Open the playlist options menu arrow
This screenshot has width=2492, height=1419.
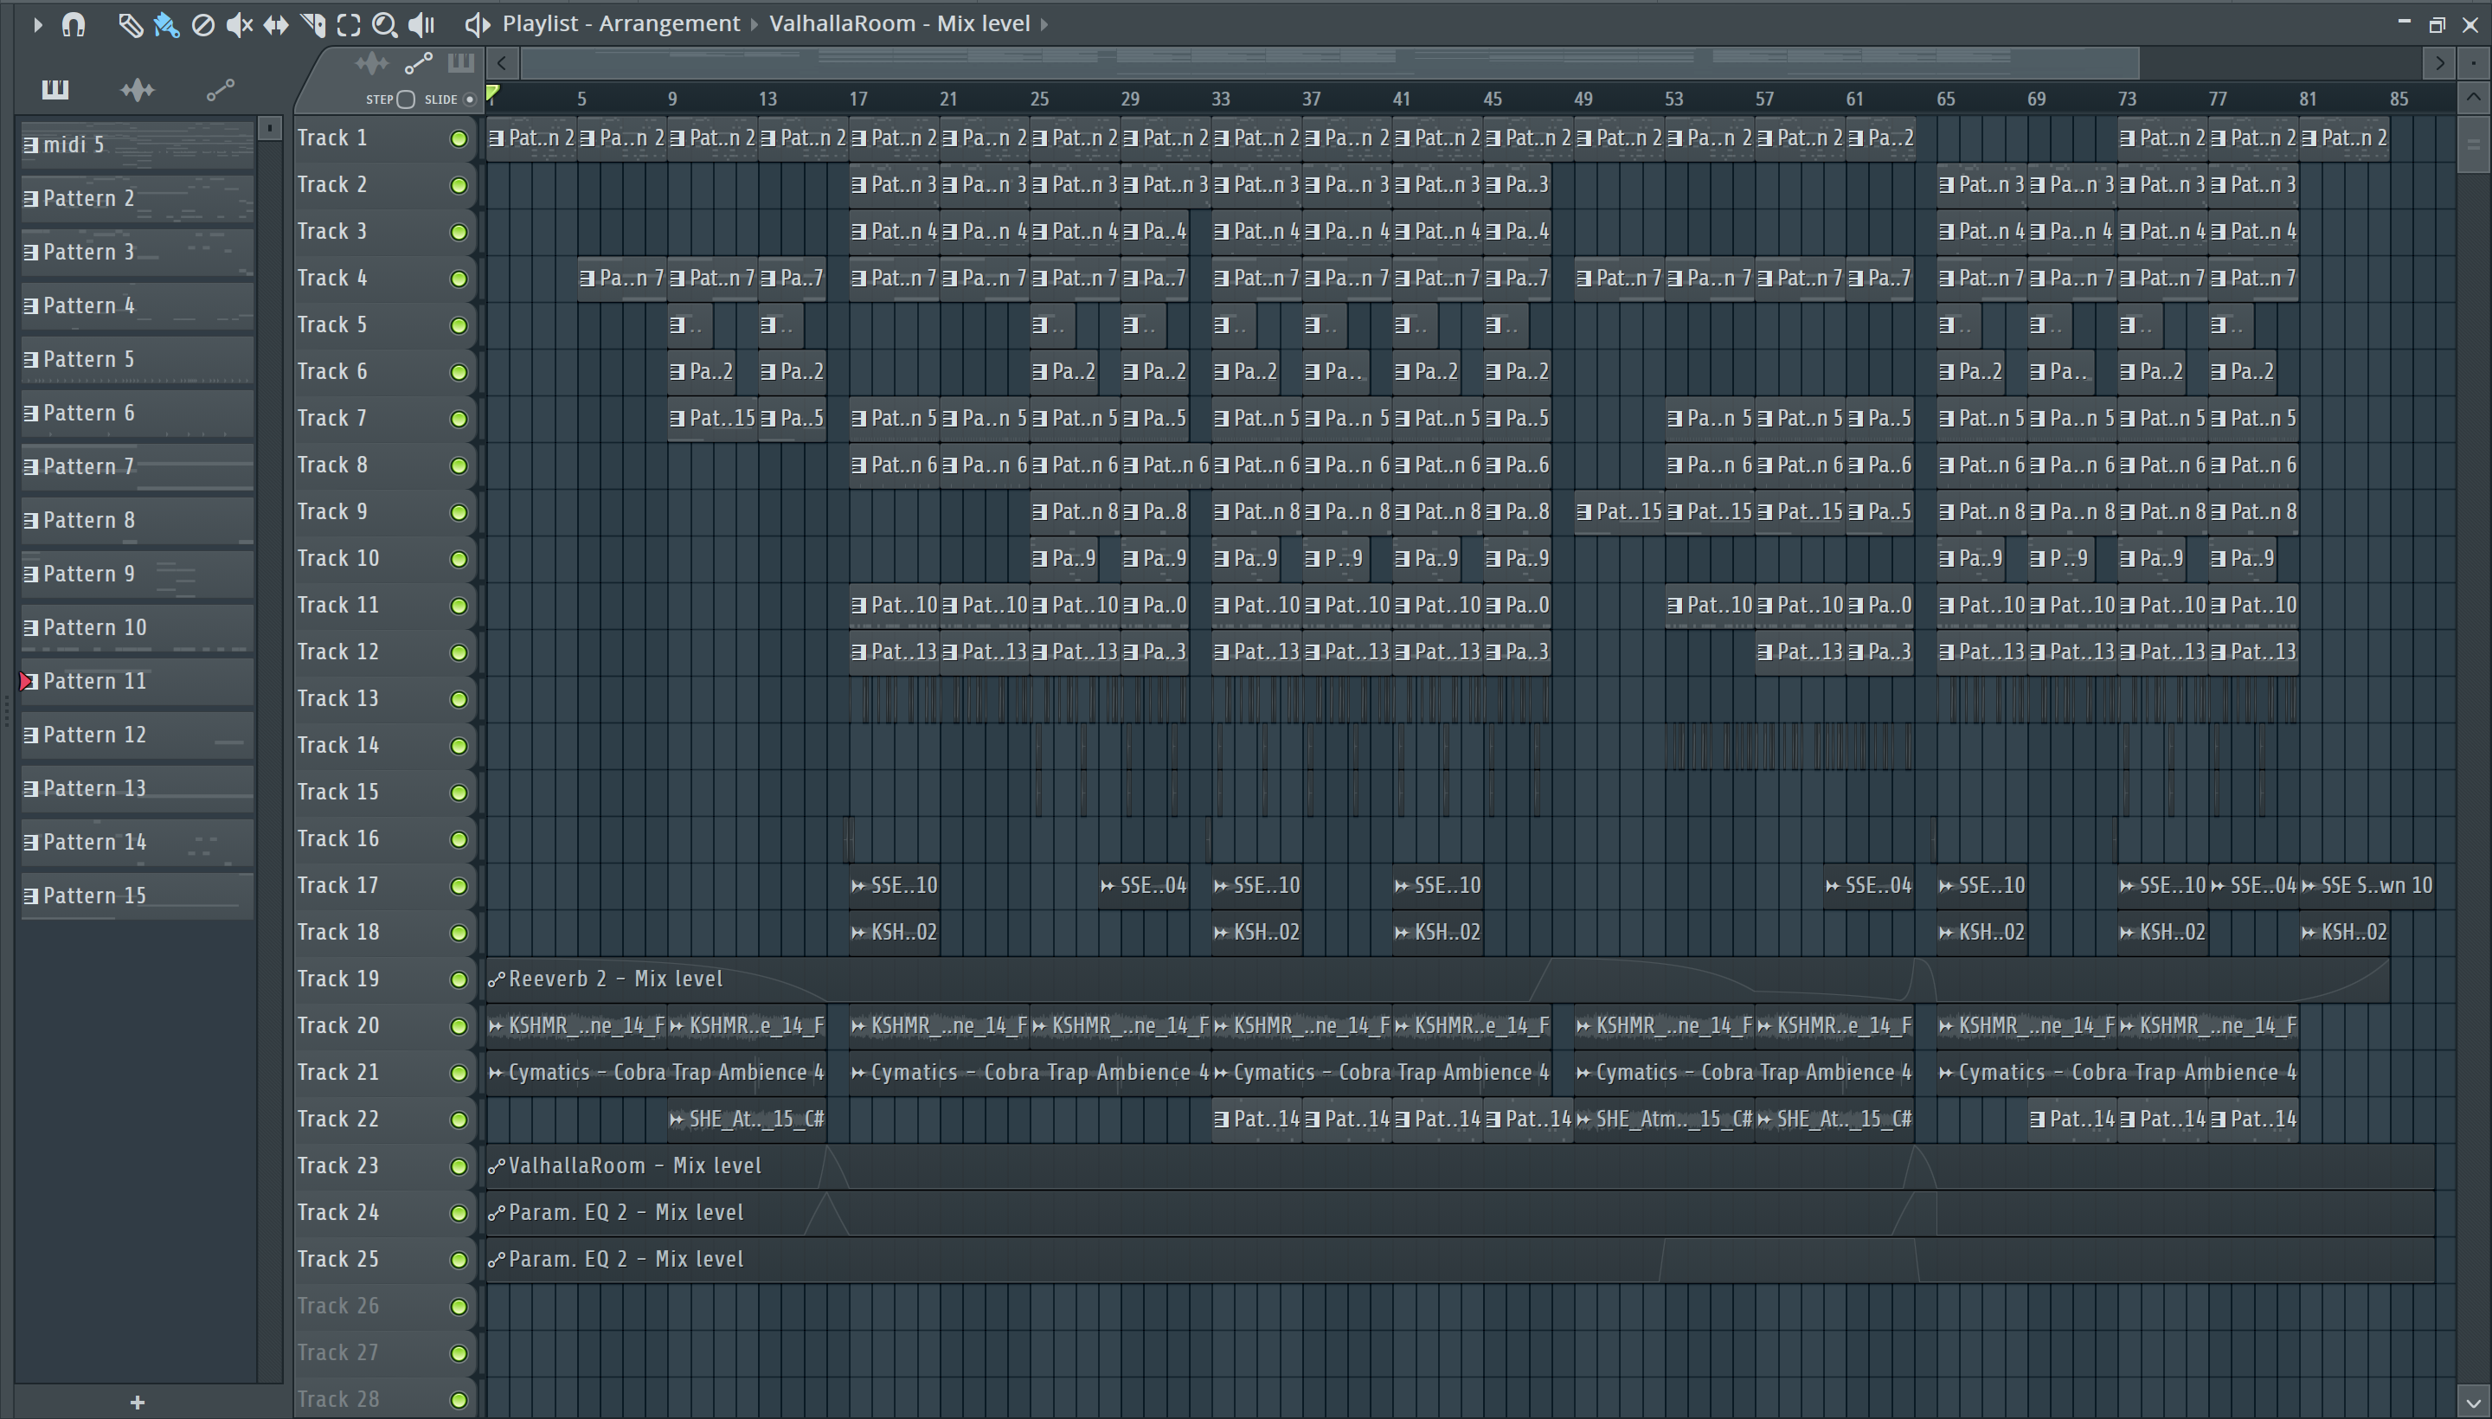[x=37, y=24]
